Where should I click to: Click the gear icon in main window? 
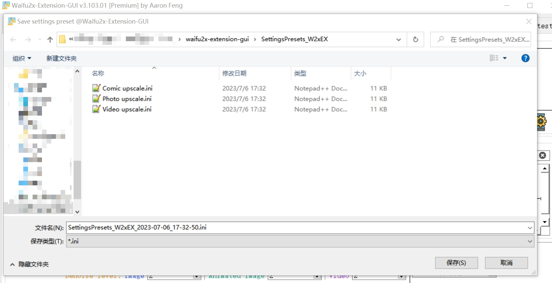click(x=542, y=122)
